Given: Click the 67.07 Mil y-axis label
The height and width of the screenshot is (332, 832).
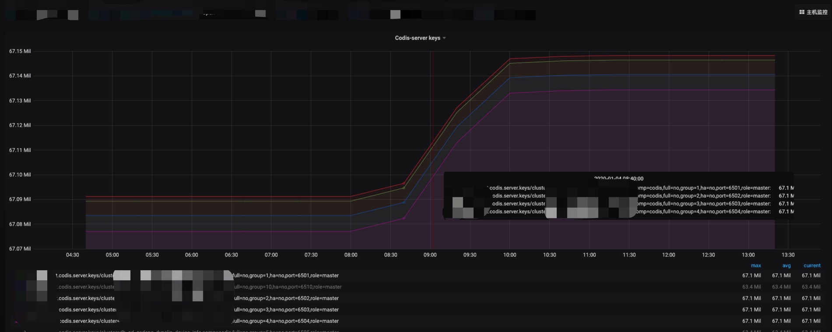Looking at the screenshot, I should [x=20, y=249].
